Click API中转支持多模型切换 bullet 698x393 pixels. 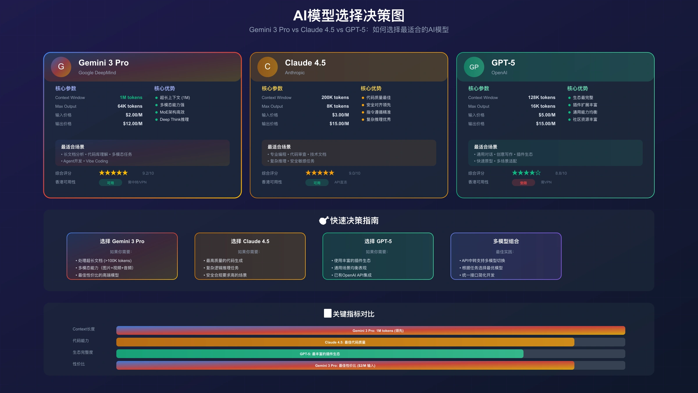pyautogui.click(x=482, y=261)
